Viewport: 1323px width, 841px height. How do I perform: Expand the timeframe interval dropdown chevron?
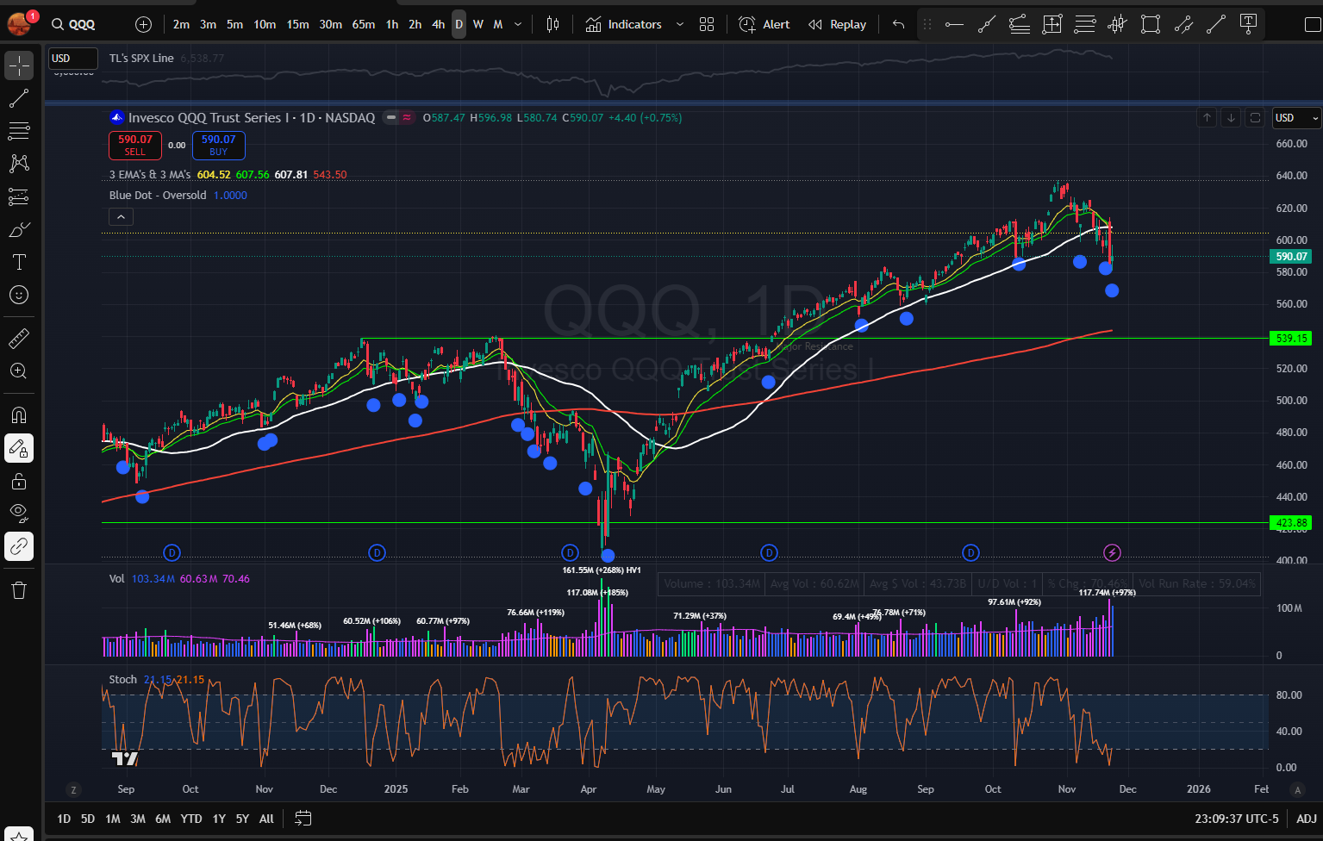click(x=517, y=24)
